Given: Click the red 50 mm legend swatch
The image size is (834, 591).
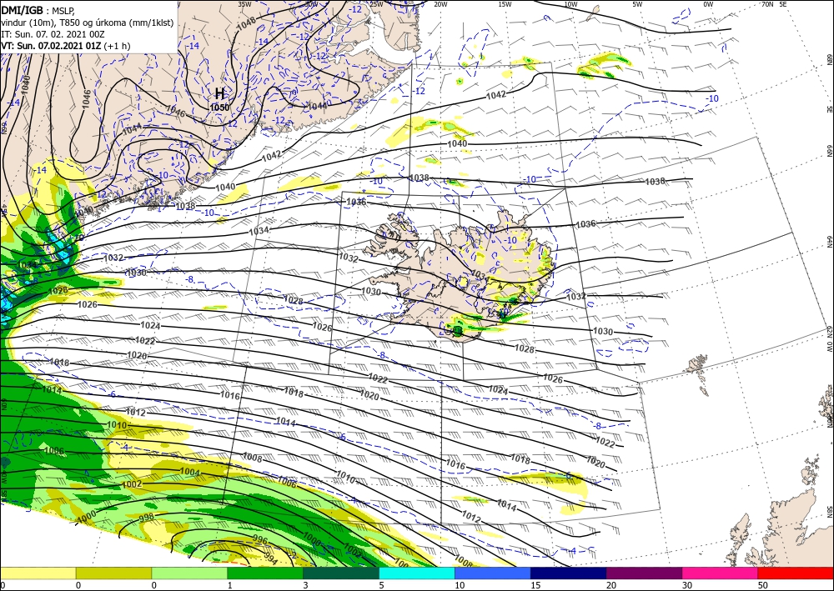Looking at the screenshot, I should (x=796, y=573).
